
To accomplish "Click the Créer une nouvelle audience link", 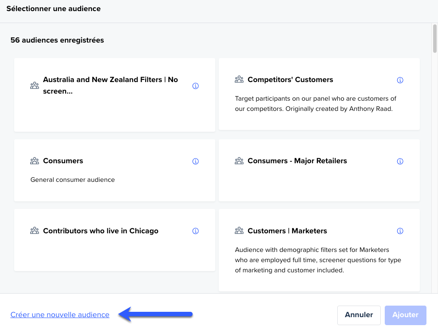I will pyautogui.click(x=60, y=314).
